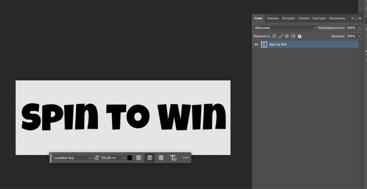Toggle lock position move icon
The image size is (367, 189).
(287, 36)
